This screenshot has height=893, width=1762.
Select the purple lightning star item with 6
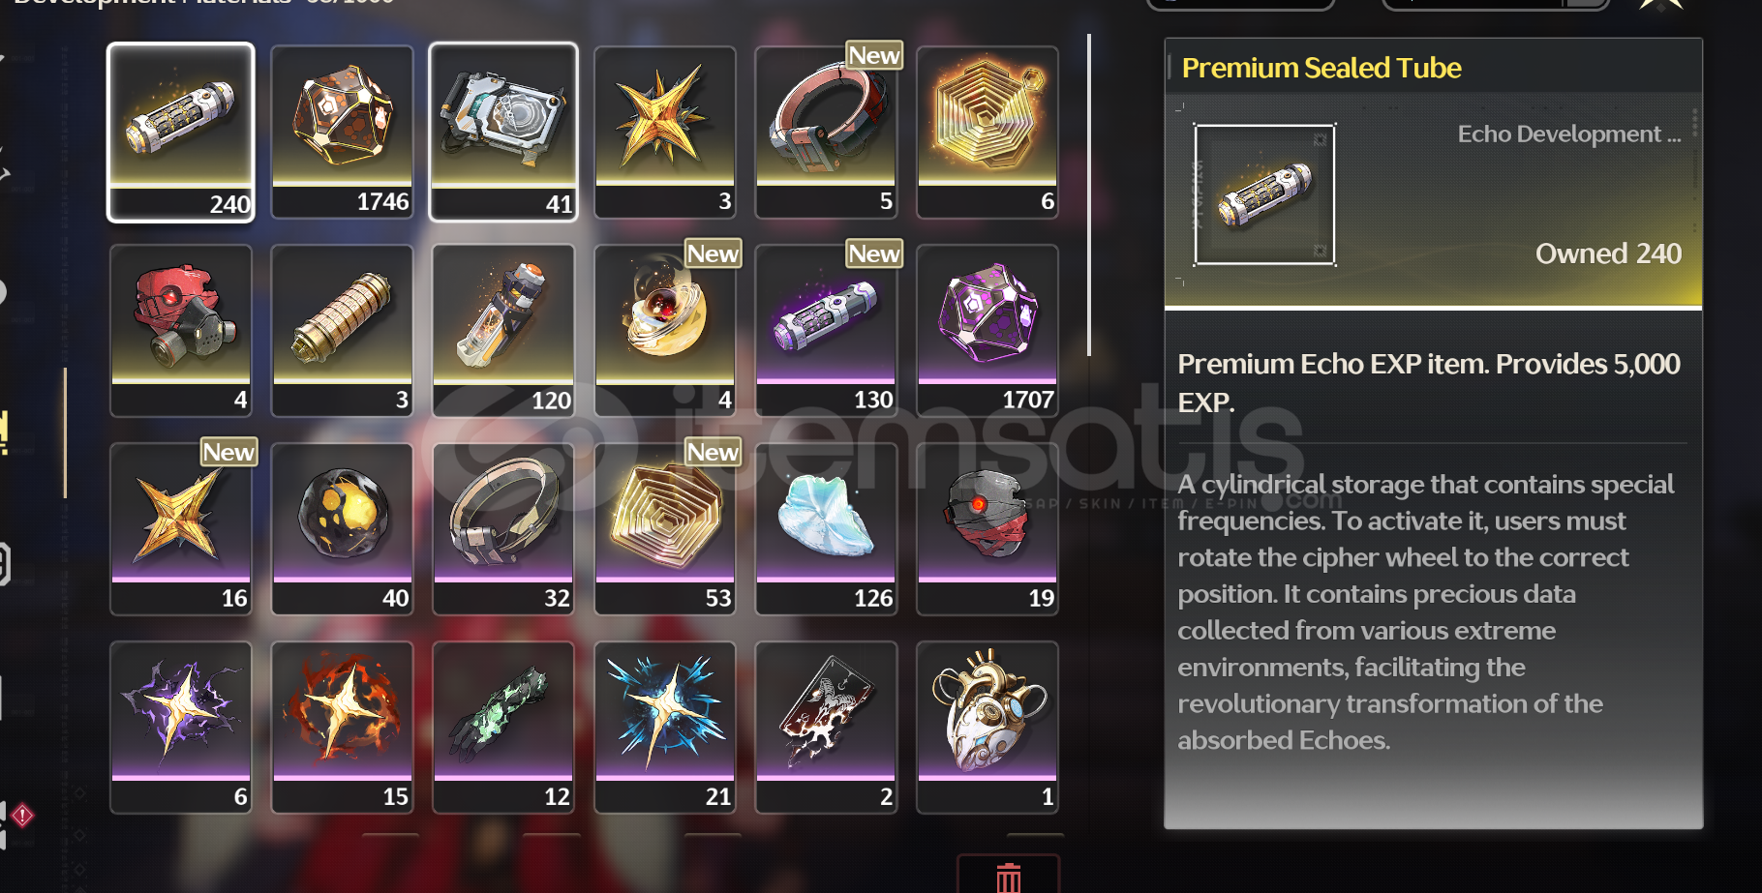(181, 728)
